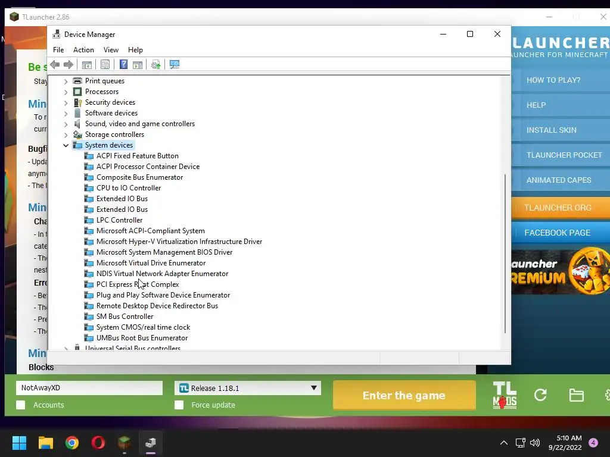
Task: Click the forward arrow in Device Manager toolbar
Action: point(68,64)
